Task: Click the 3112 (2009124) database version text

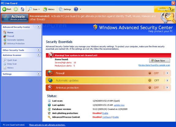Action: (110, 109)
